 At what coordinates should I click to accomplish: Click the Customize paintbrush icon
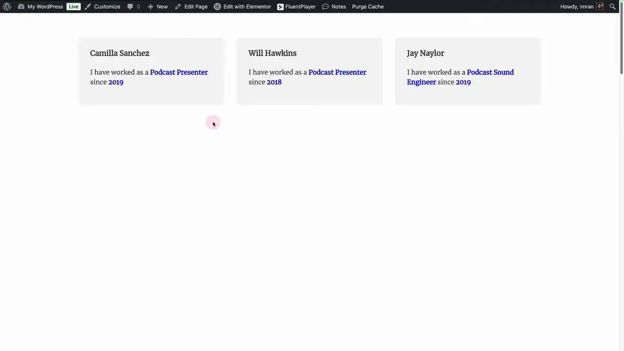click(x=88, y=6)
